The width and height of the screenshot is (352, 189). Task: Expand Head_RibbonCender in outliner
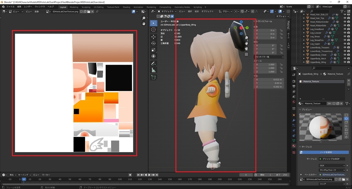[304, 22]
